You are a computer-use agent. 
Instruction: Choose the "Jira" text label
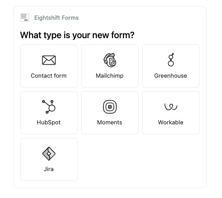[x=49, y=169]
